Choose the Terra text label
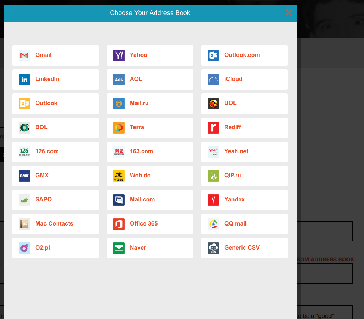The height and width of the screenshot is (319, 364). coord(137,127)
